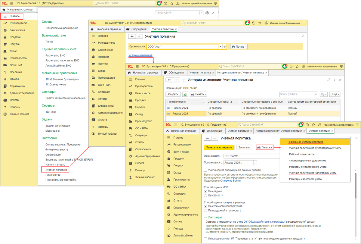
Task: Choose Регистры налогового учета menu item
Action: pos(315,179)
